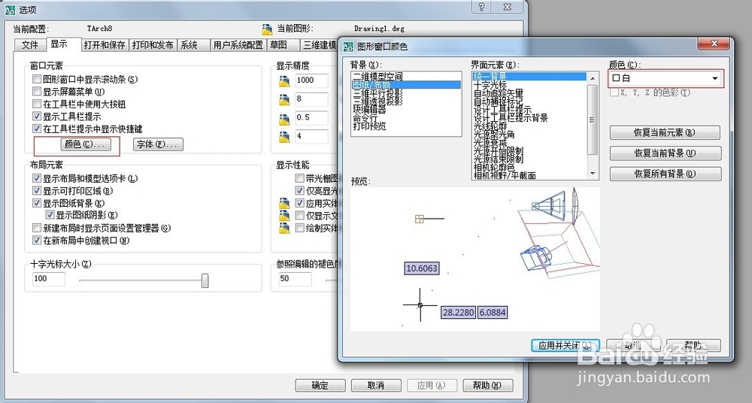Image resolution: width=752 pixels, height=403 pixels.
Task: Open the 颜色 dropdown showing 白
Action: (x=666, y=78)
